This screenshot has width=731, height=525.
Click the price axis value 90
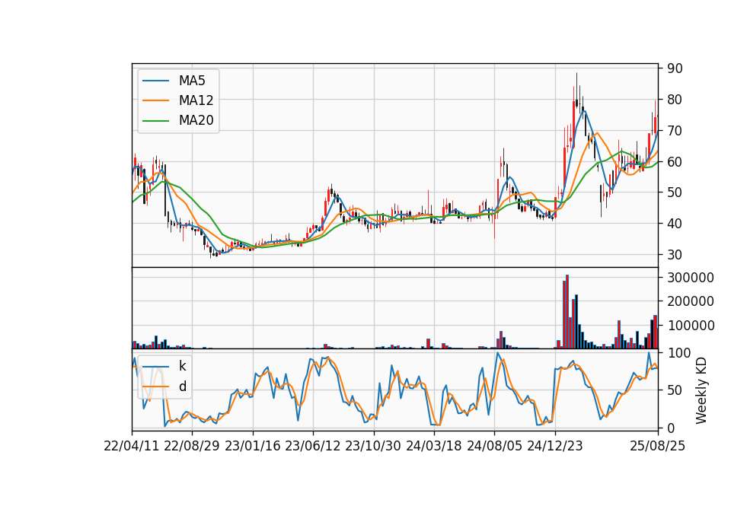tap(675, 68)
